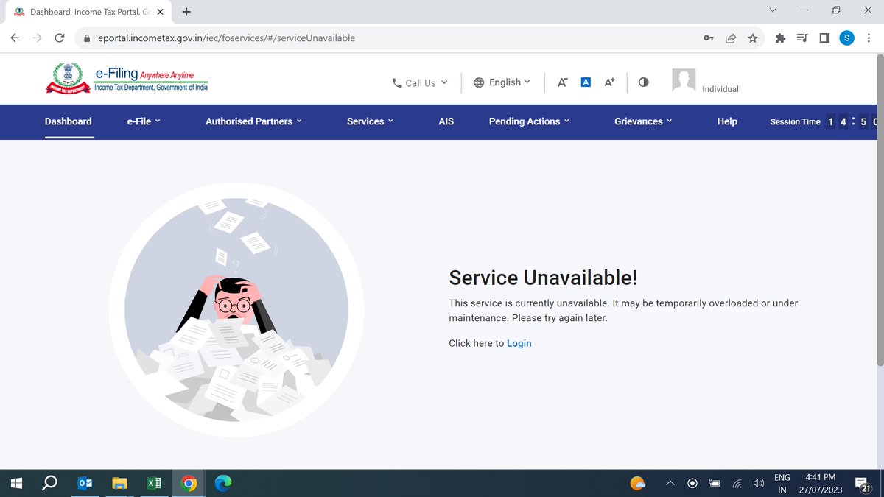884x497 pixels.
Task: Close the Dashboard Income Tax Portal tab
Action: [x=160, y=12]
